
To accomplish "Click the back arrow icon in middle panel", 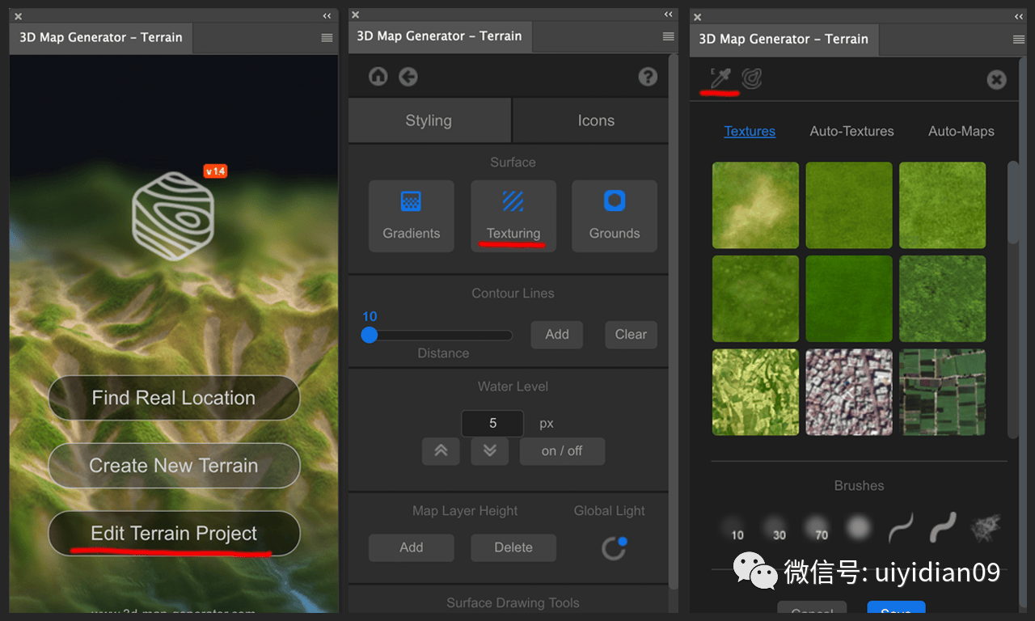I will tap(408, 77).
